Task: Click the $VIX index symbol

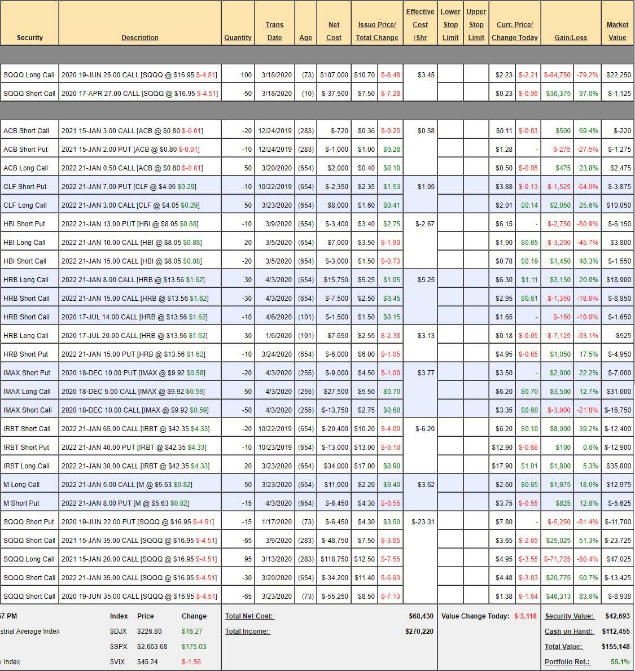Action: (117, 662)
